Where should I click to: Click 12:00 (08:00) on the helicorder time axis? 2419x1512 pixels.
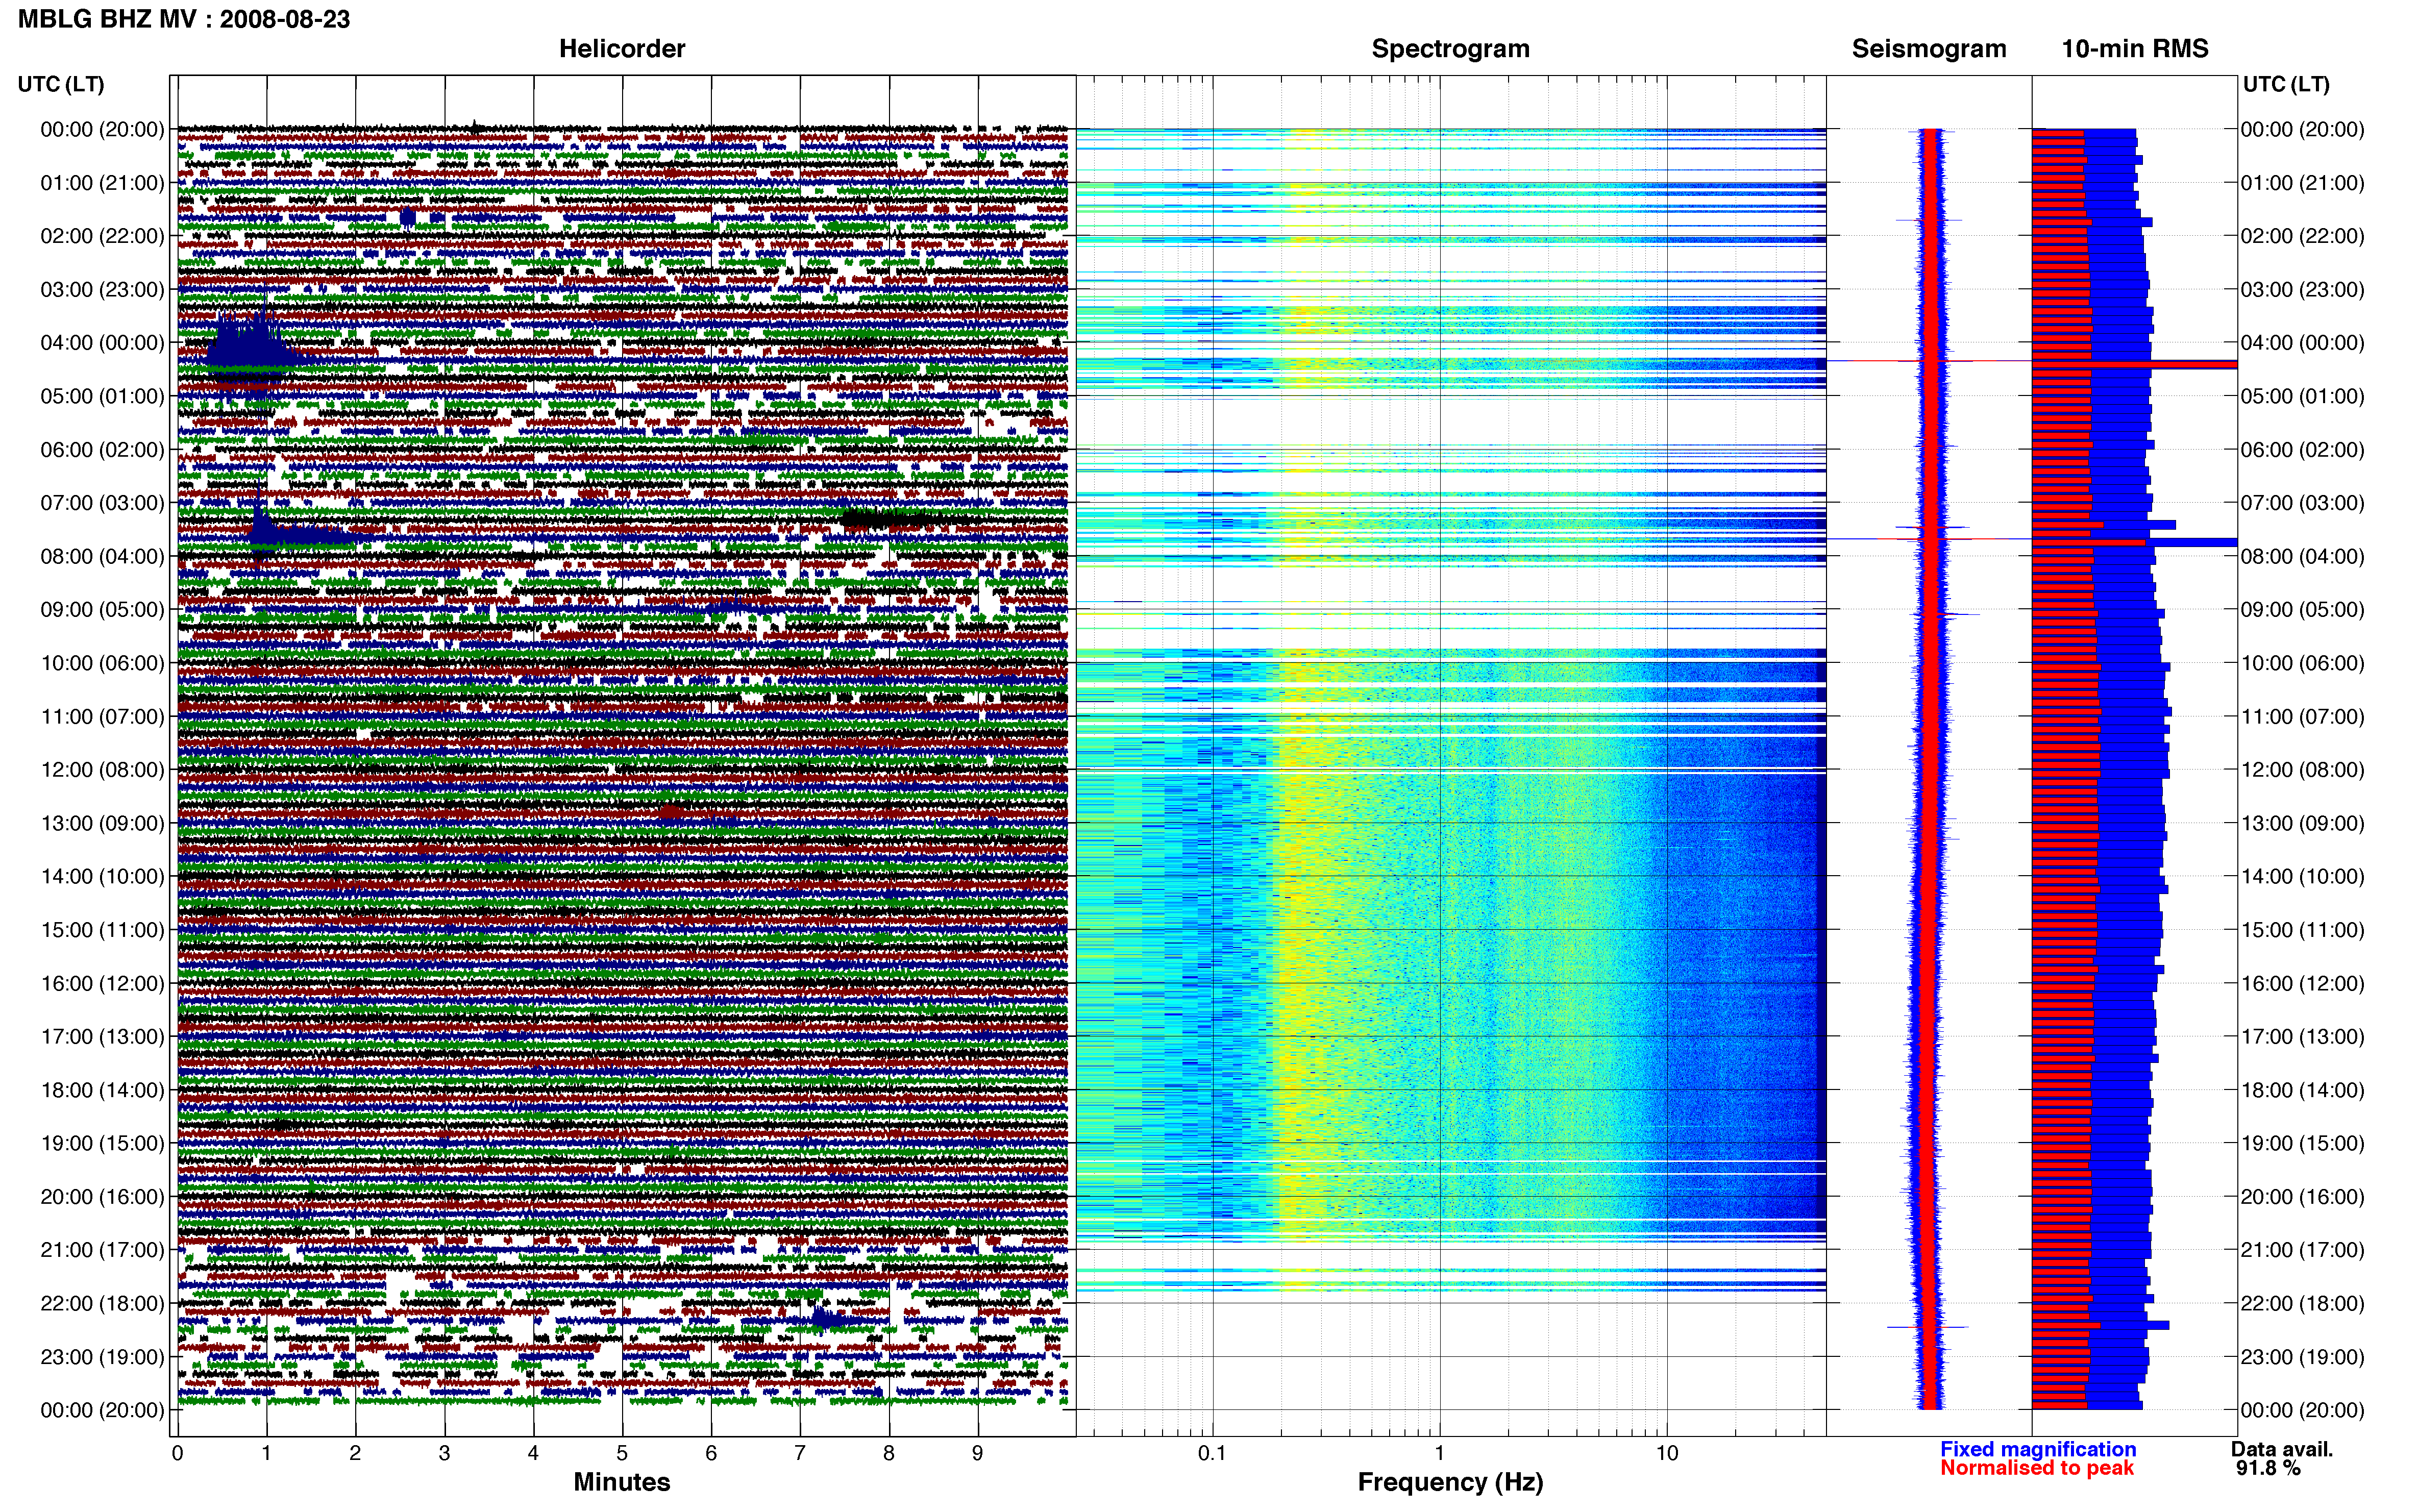pos(102,770)
